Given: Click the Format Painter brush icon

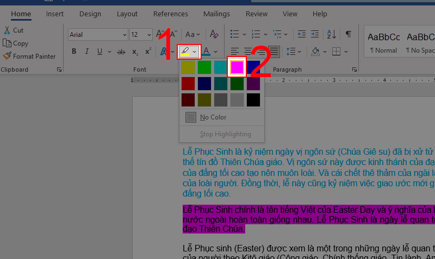Looking at the screenshot, I should [x=7, y=56].
